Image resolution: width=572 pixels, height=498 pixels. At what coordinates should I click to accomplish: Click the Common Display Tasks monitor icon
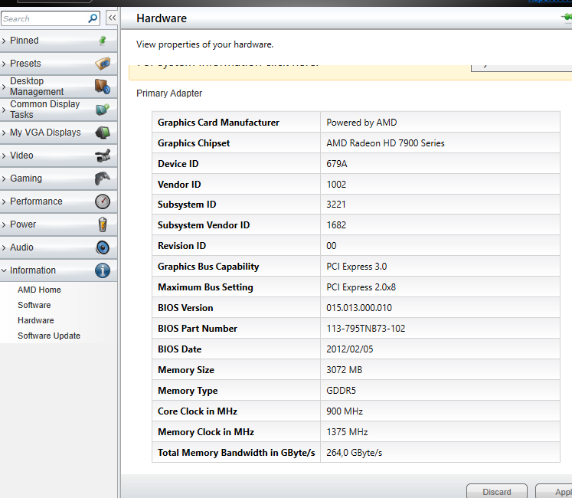click(103, 110)
